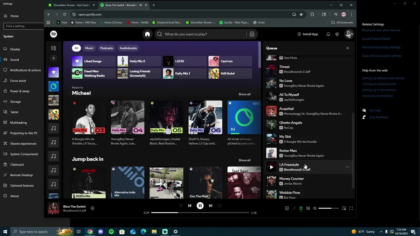Open Daily Mix 03 card
Viewport: 420px width, 236px height.
click(89, 123)
